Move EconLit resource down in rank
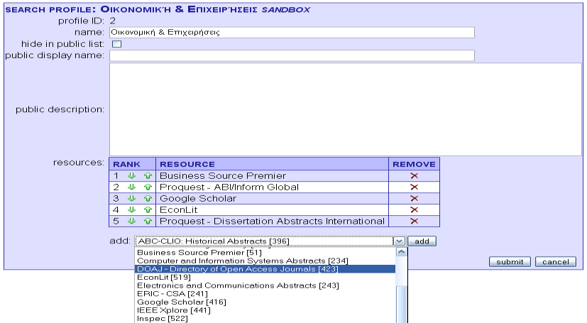Screen dimensions: 587x323 pyautogui.click(x=131, y=209)
